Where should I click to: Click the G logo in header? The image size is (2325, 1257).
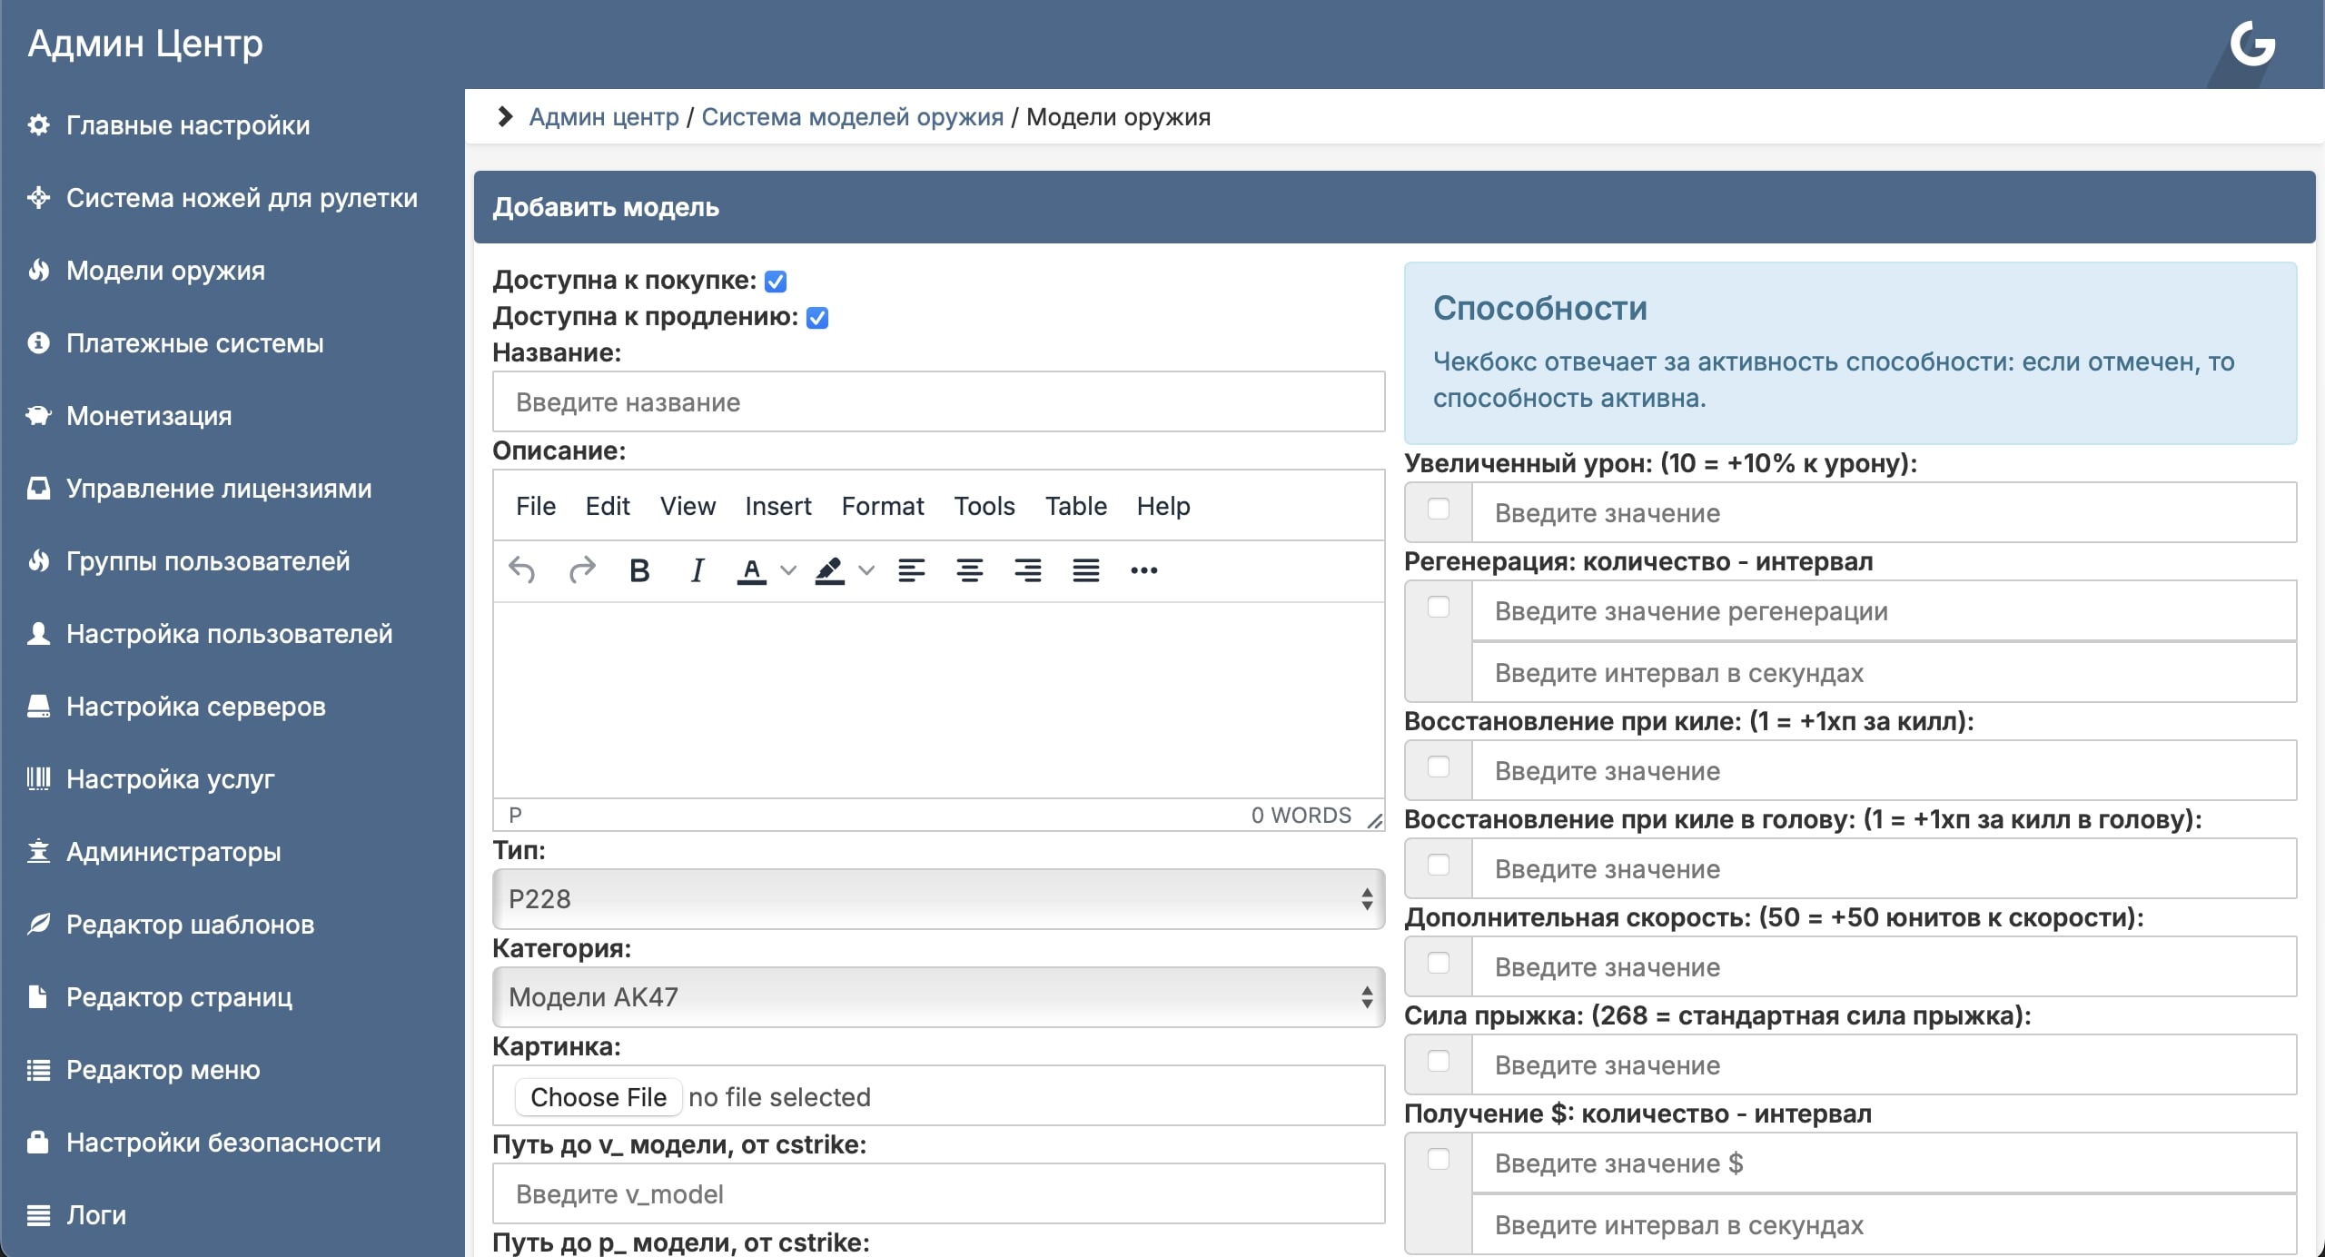pyautogui.click(x=2252, y=44)
